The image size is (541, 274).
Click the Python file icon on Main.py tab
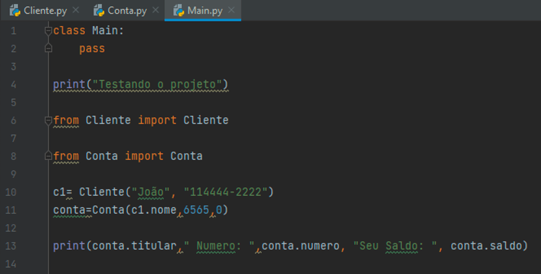pyautogui.click(x=178, y=11)
